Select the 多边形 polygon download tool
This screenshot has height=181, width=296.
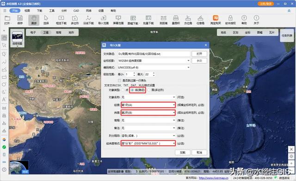coord(75,20)
